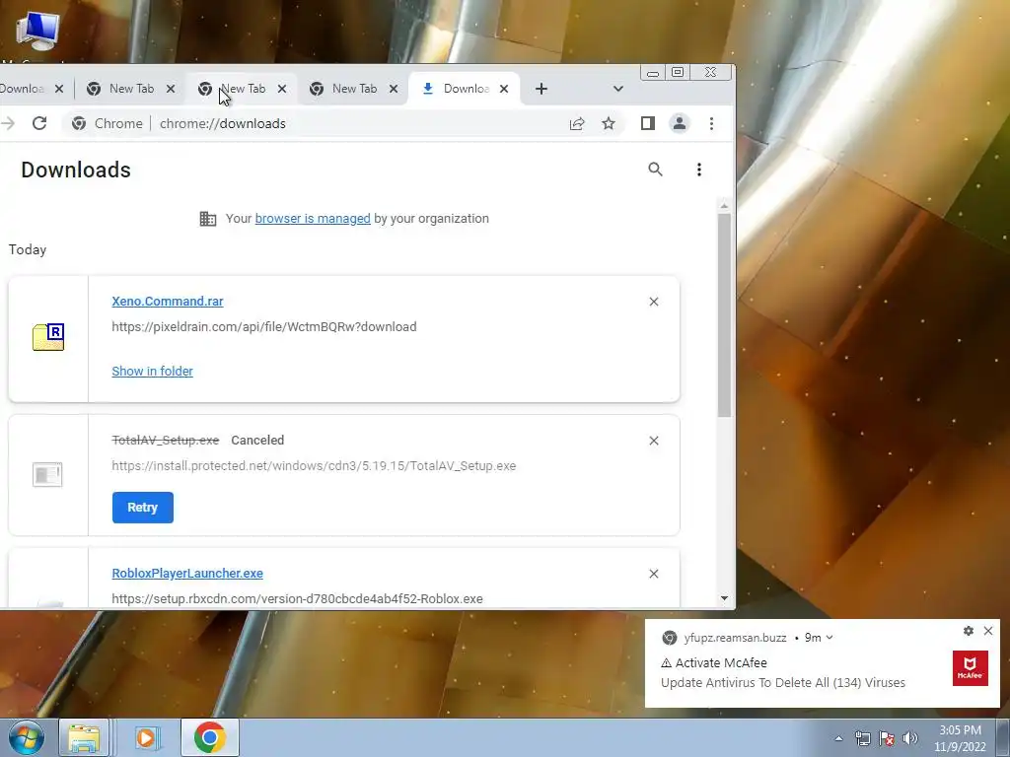Viewport: 1010px width, 757px height.
Task: Follow the 'browser is managed' link
Action: [x=313, y=219]
